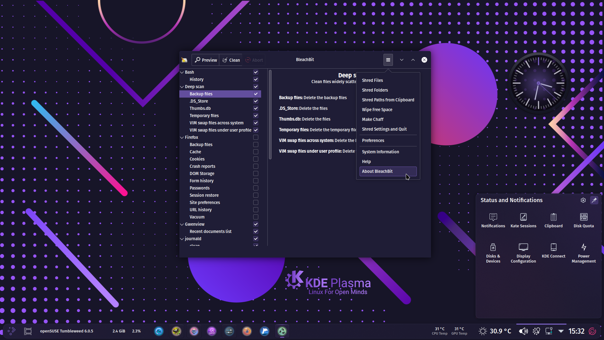Choose Shred Paths from Clipboard
Viewport: 604px width, 340px height.
click(388, 100)
